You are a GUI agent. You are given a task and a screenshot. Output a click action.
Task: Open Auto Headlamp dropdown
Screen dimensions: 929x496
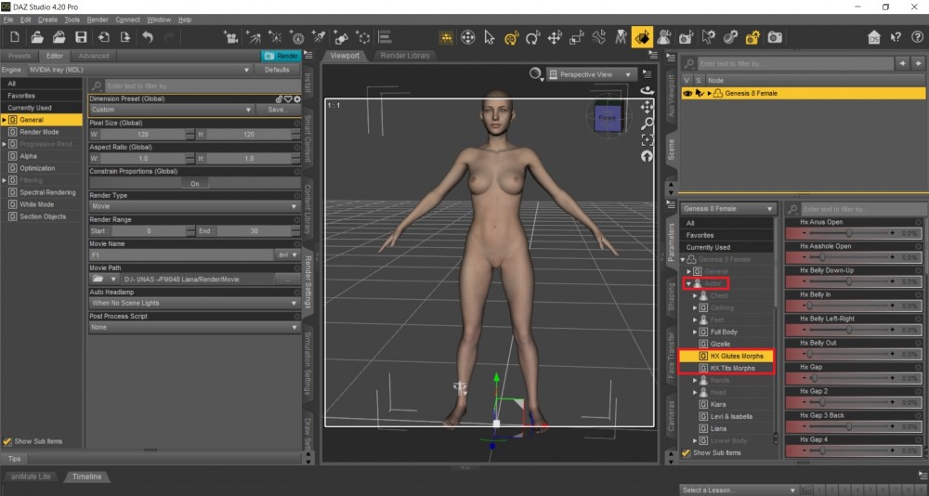point(194,303)
